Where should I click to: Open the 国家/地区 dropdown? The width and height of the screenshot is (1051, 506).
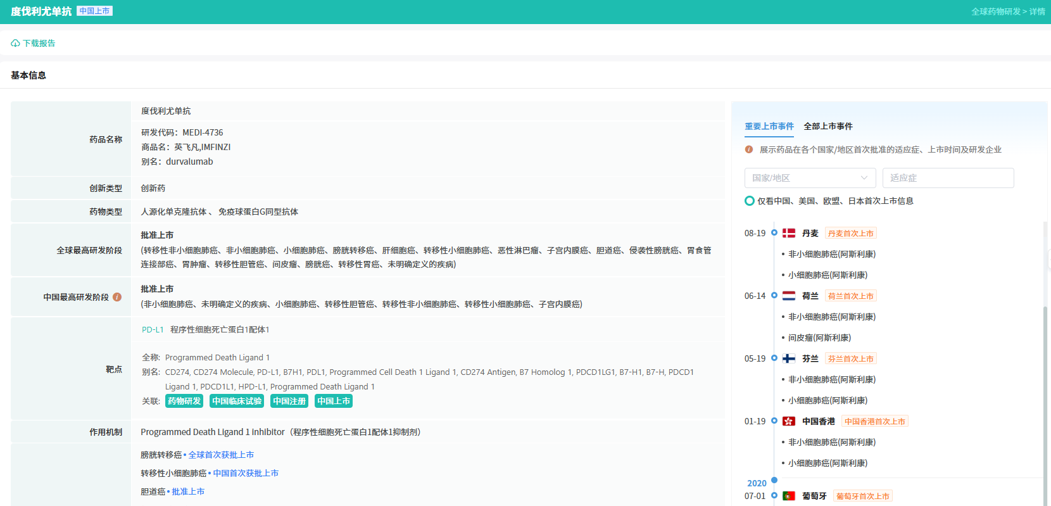click(x=810, y=178)
